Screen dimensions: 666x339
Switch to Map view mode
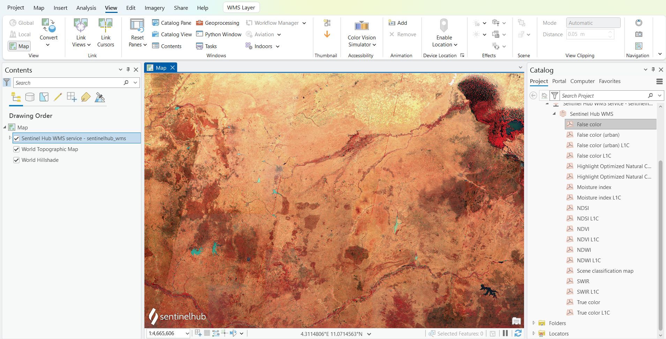(19, 46)
